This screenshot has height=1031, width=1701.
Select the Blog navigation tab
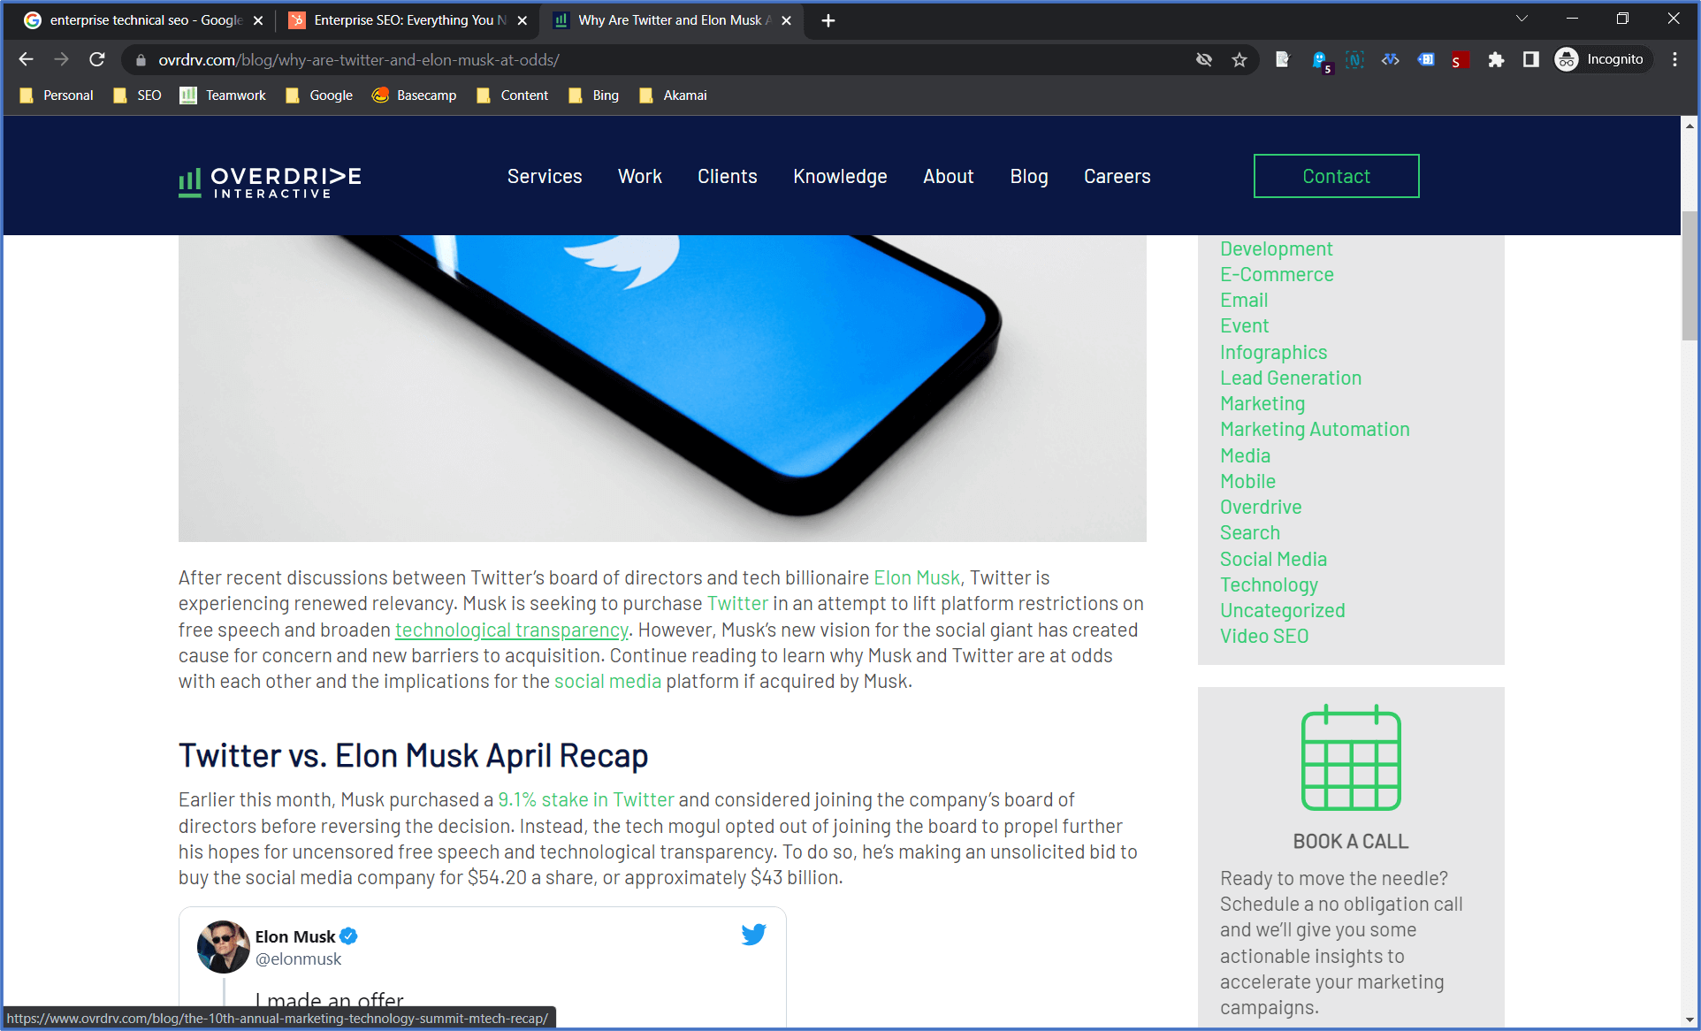(x=1028, y=176)
